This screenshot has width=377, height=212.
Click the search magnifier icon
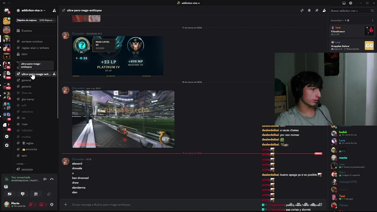[x=372, y=11]
